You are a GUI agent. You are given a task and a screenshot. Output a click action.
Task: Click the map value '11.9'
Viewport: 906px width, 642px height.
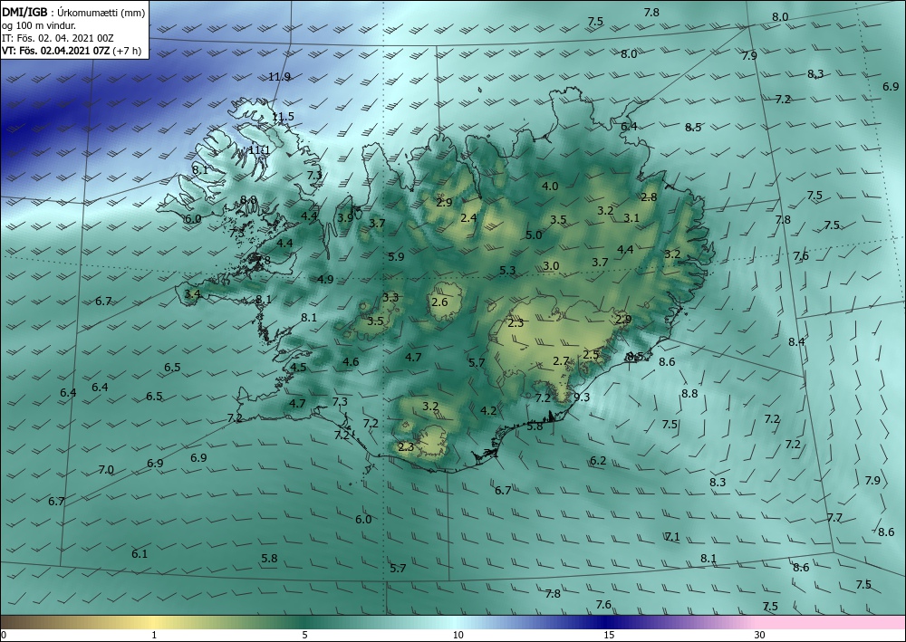280,77
